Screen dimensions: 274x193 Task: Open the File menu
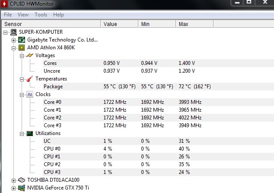click(x=8, y=15)
